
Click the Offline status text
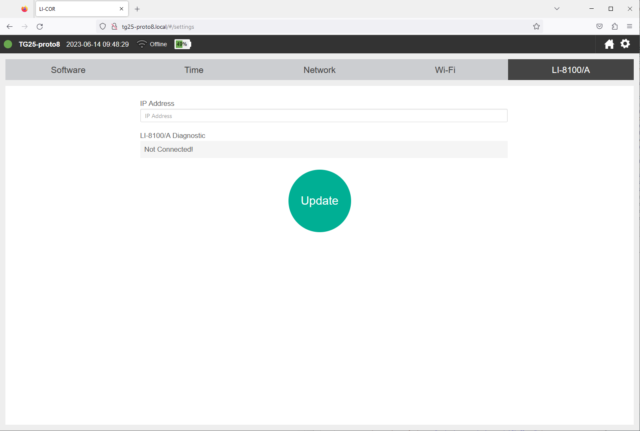point(158,44)
